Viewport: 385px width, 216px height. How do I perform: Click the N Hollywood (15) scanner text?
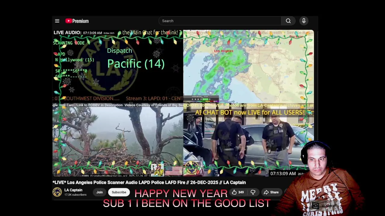pyautogui.click(x=75, y=60)
